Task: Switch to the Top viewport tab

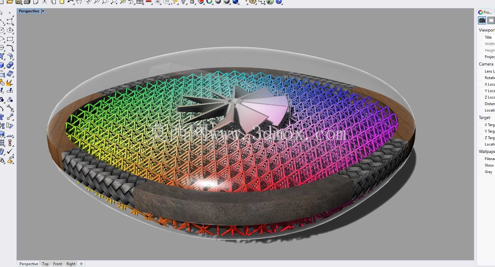Action: [45, 264]
